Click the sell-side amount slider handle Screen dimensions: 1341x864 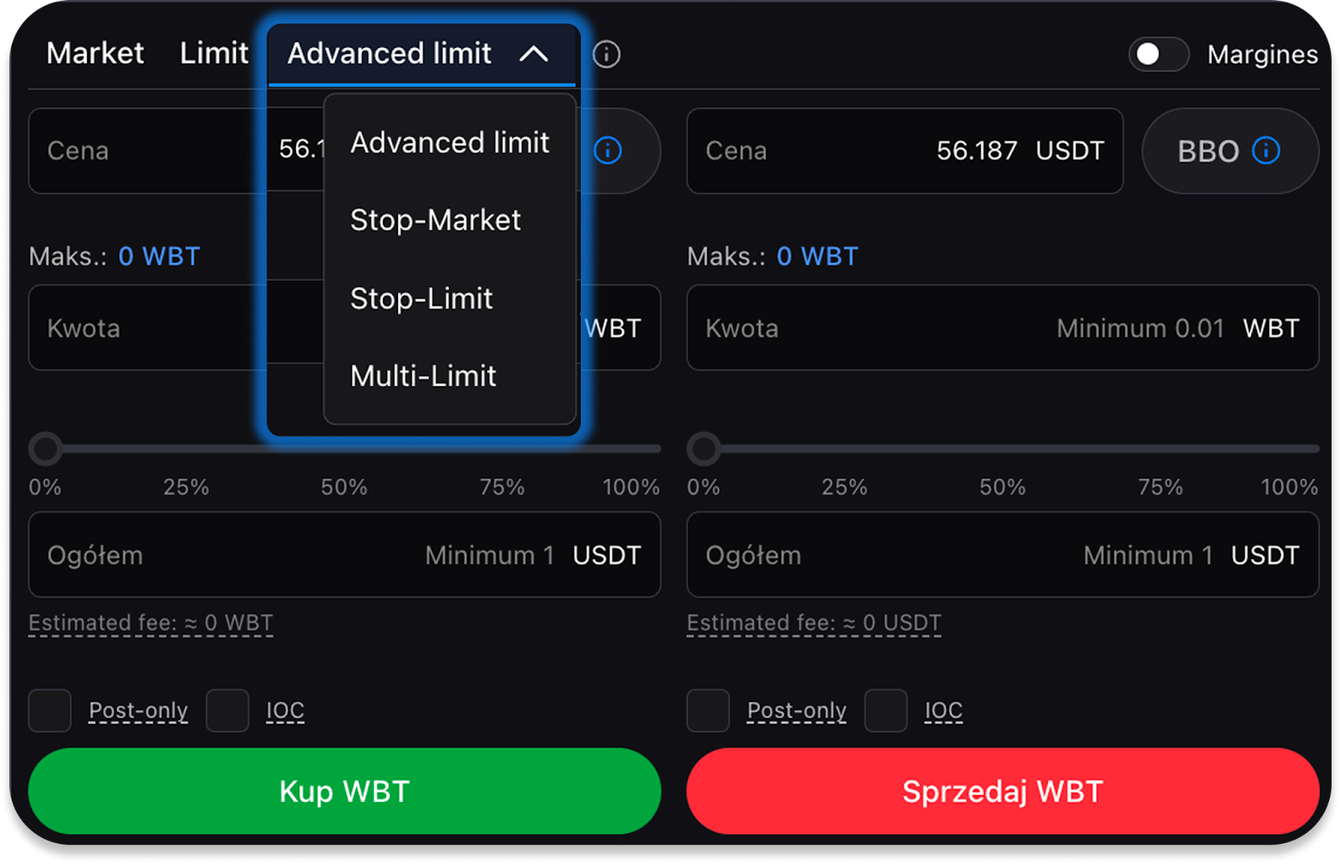[704, 449]
